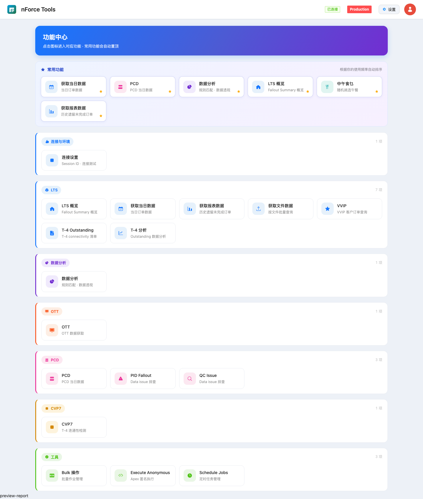Click the bar chart icon in 常用功能 获取报表数据

(51, 111)
